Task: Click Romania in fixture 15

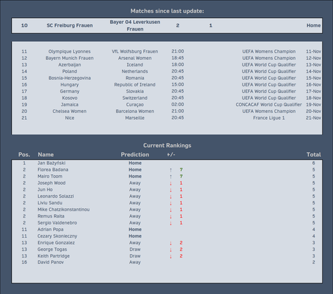Action: [x=135, y=78]
